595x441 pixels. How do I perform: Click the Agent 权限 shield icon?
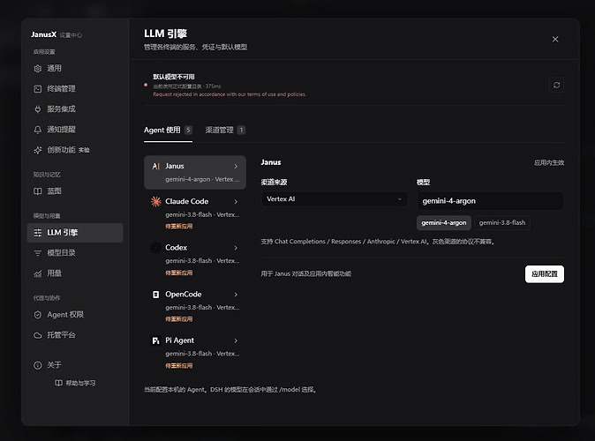(38, 315)
